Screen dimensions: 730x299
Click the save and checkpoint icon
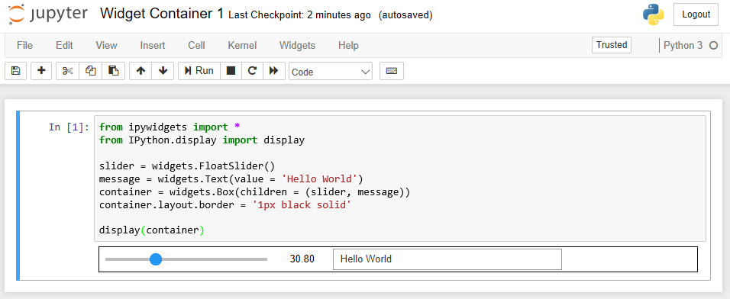(x=16, y=71)
